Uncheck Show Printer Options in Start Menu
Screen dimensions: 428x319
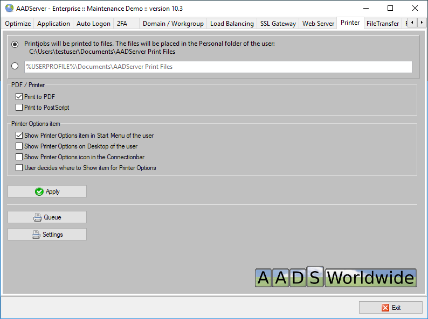(19, 136)
